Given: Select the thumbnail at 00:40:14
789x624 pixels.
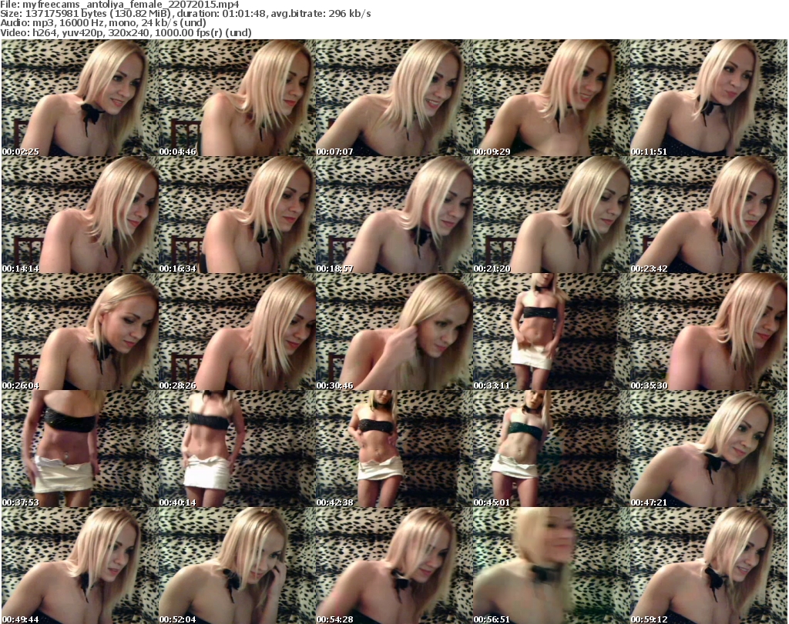Looking at the screenshot, I should (237, 449).
